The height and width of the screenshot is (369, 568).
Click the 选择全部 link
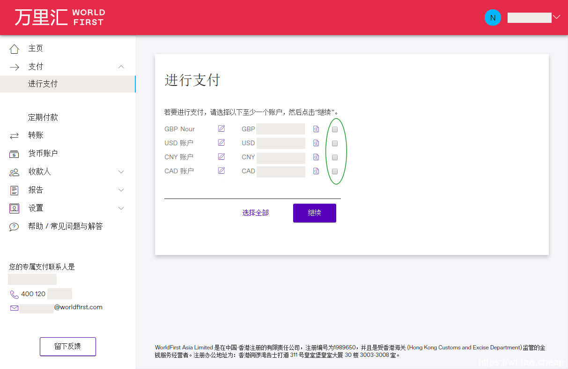coord(256,213)
